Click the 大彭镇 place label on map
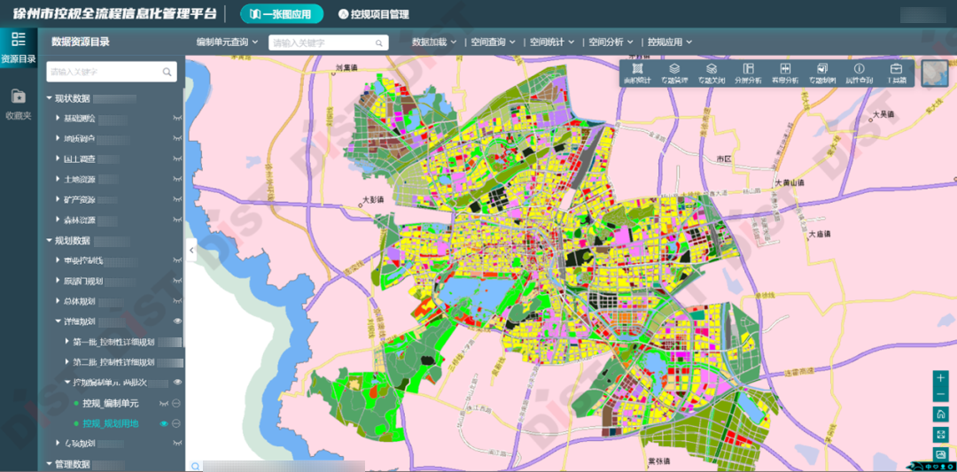The height and width of the screenshot is (472, 957). tap(373, 198)
